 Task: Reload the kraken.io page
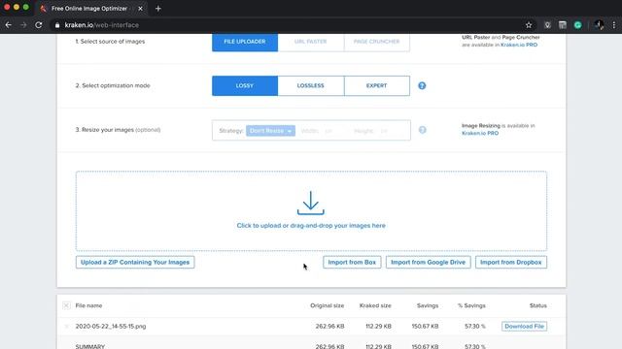click(39, 25)
